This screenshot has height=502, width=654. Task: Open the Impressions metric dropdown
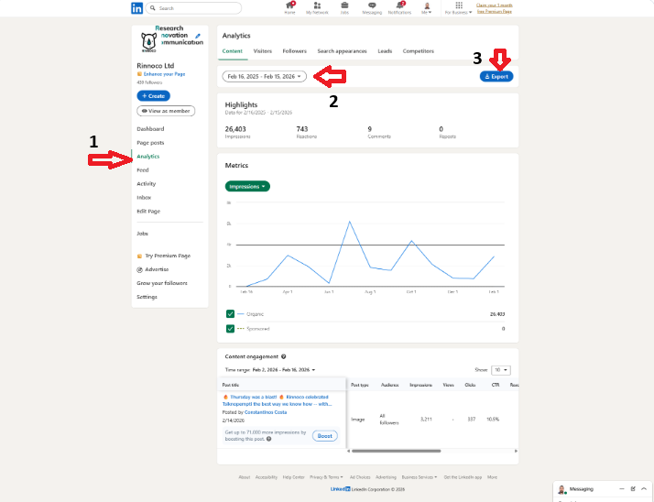247,187
